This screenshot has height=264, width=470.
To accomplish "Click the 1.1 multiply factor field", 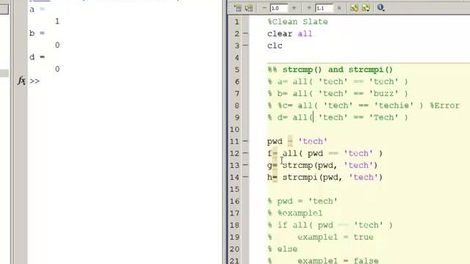I will click(x=324, y=8).
